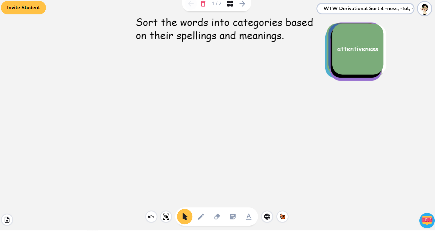Click the teacher avatar portrait
This screenshot has height=231, width=435.
tap(425, 8)
